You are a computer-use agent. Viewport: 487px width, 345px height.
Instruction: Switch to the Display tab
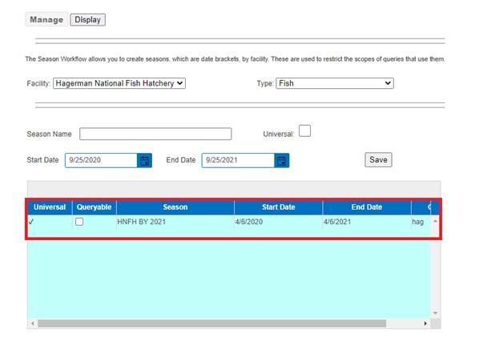pos(87,19)
